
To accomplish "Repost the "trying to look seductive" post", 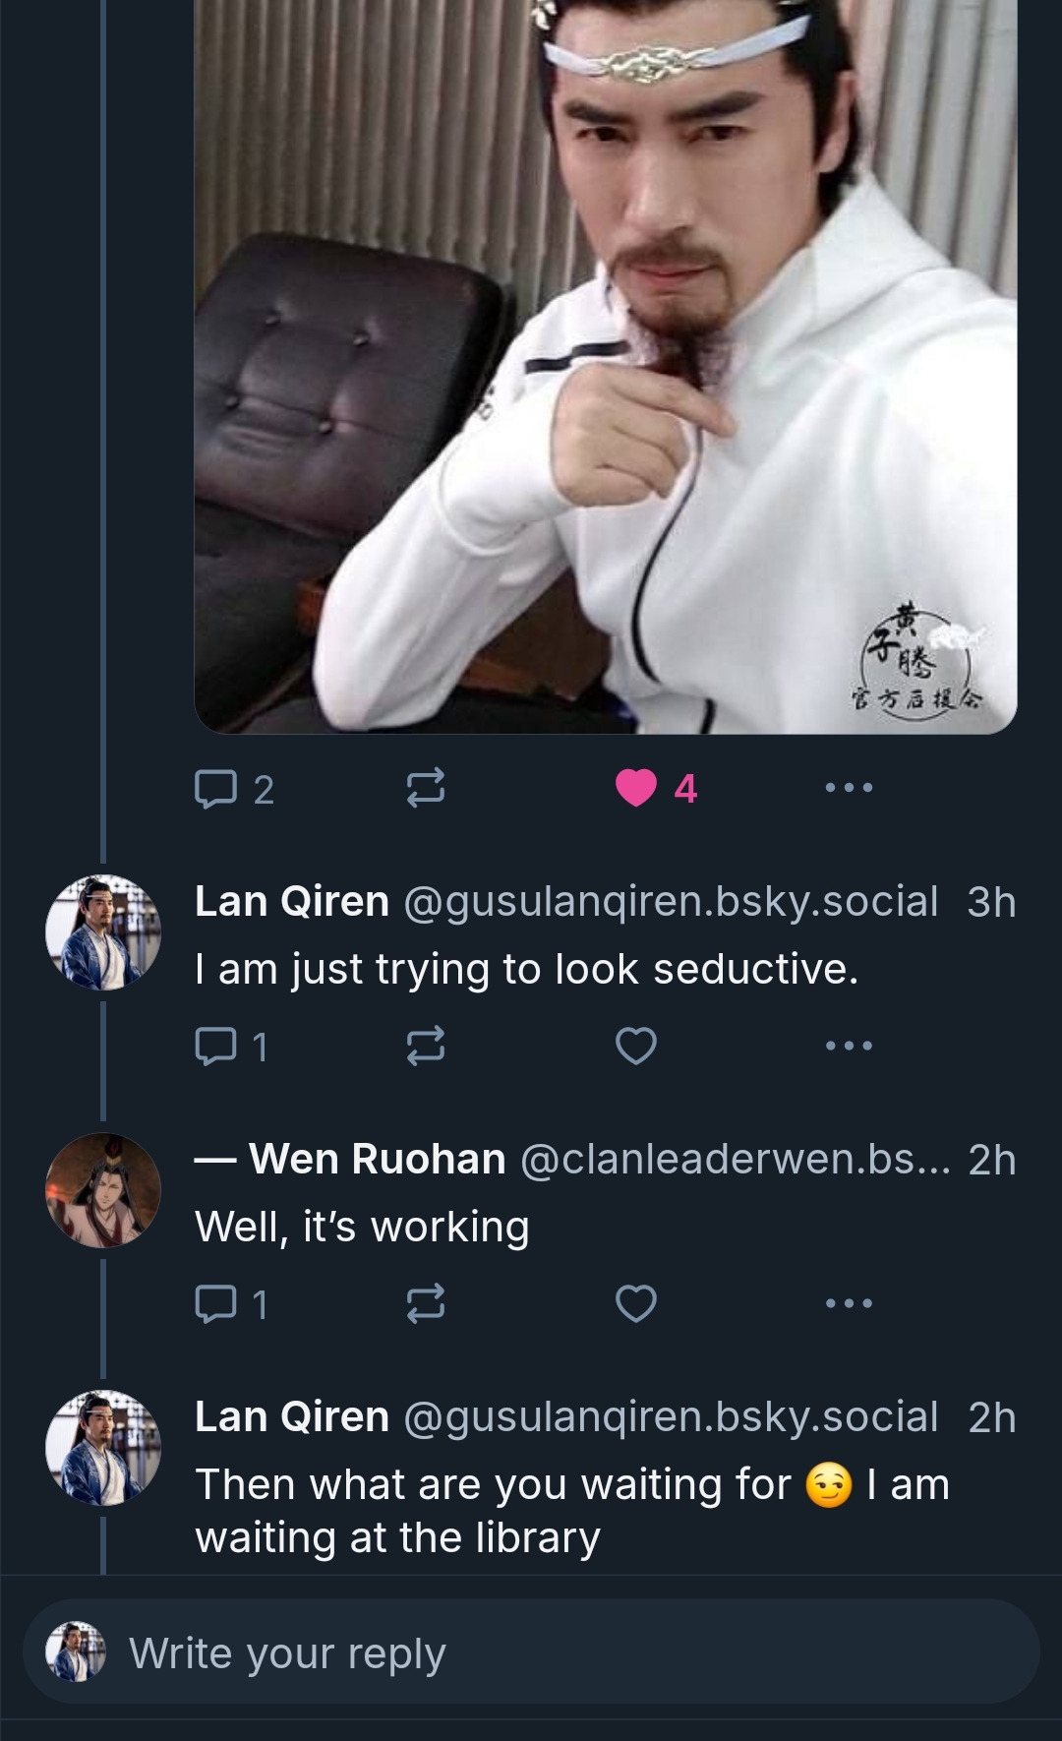I will tap(426, 1047).
